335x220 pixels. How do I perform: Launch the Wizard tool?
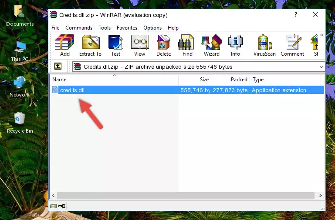[212, 45]
